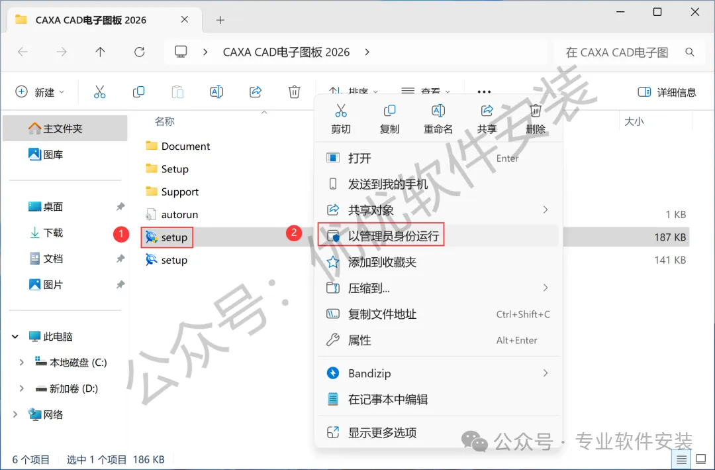Select 主文件夹 in the sidebar

[x=65, y=129]
